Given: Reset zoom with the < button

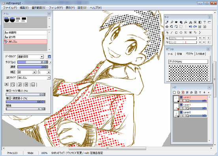Looking at the screenshot, I should pos(209,38).
